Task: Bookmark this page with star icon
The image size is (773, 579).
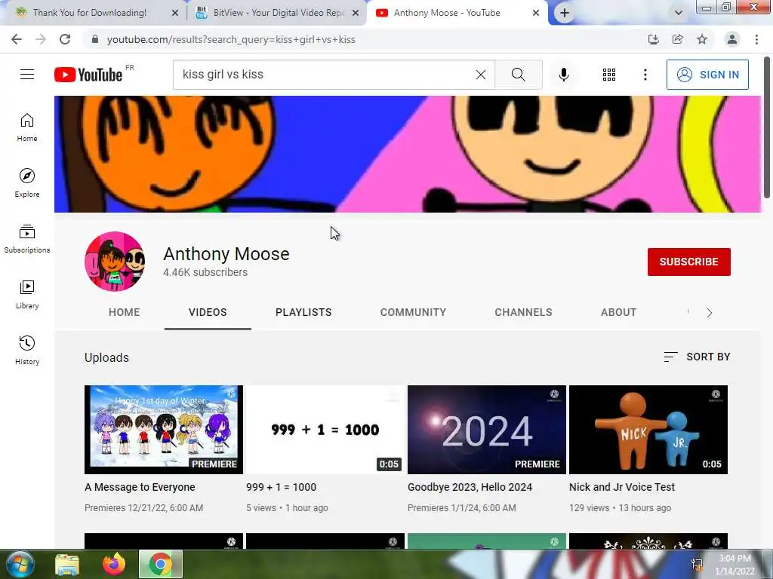Action: 702,39
